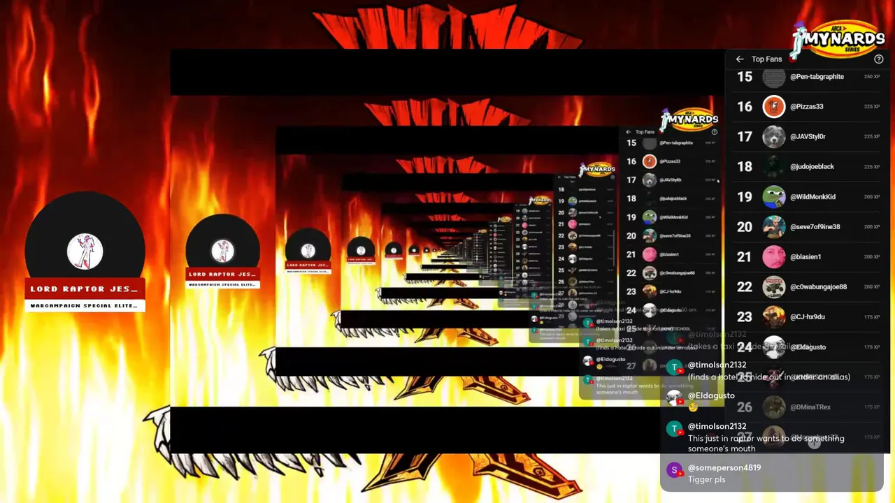Click the rank number 22

click(745, 287)
